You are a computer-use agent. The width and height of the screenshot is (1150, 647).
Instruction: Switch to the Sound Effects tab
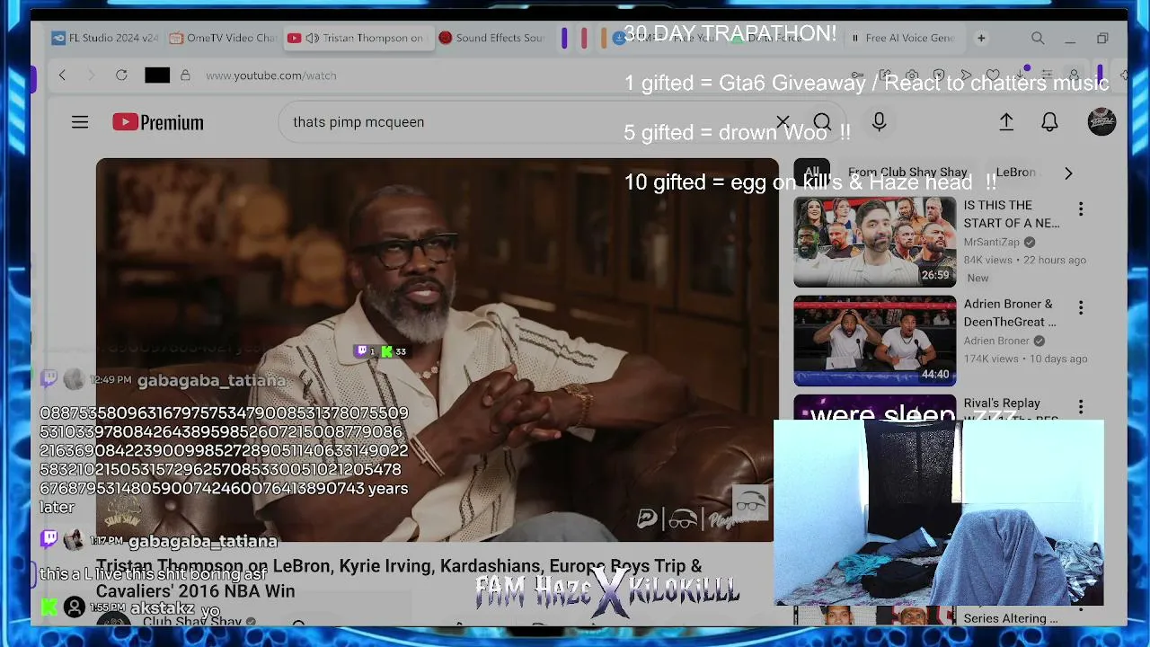[x=492, y=38]
